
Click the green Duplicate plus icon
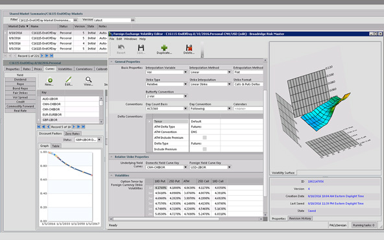point(164,47)
